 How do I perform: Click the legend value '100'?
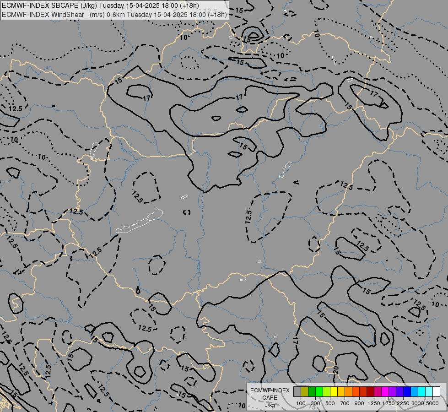pos(301,403)
